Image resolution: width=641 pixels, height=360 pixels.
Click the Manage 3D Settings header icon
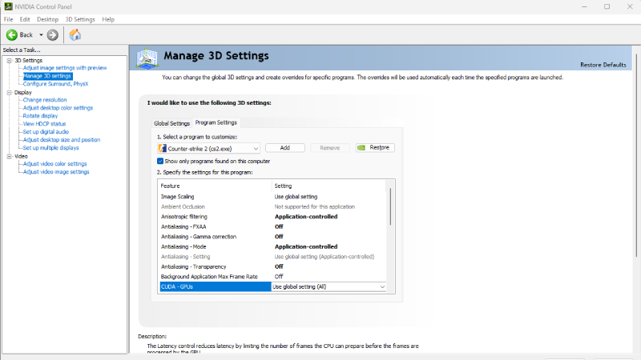(x=147, y=58)
